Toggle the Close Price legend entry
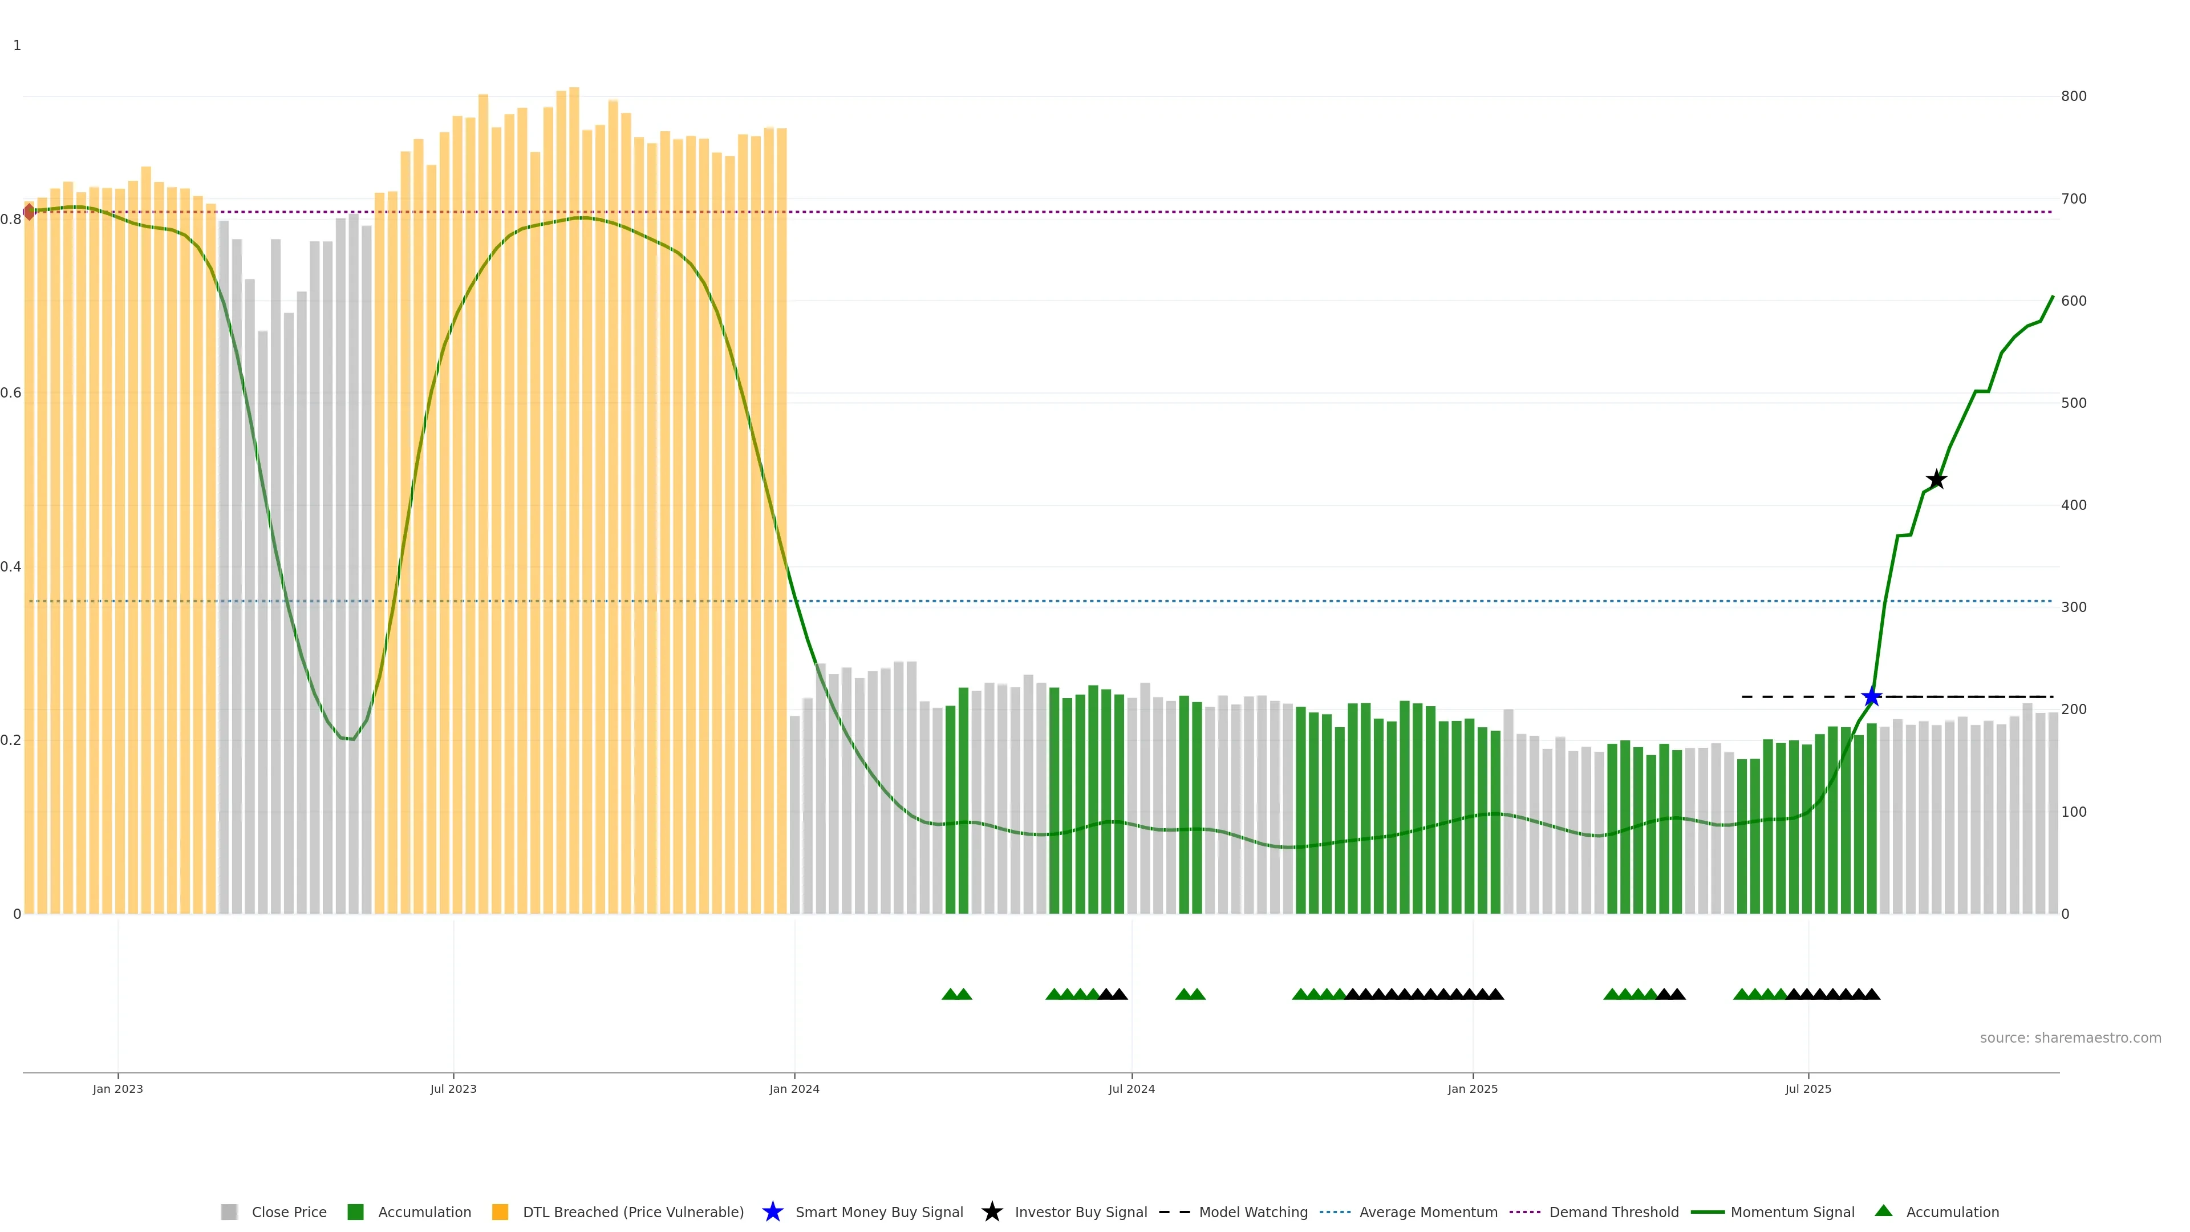Viewport: 2190px width, 1232px height. pos(288,1211)
